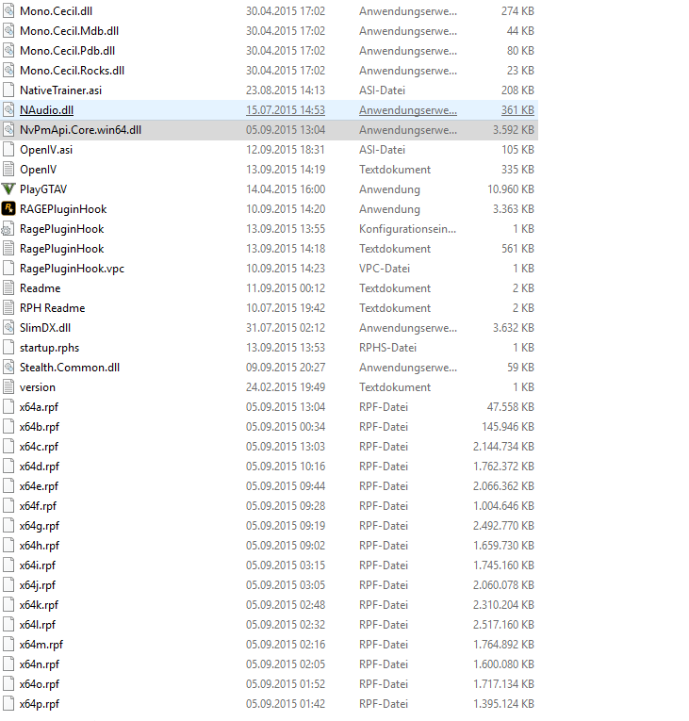Click the Mono.Cecil.Mdb.dll file icon
Screen dimensions: 689x721
point(8,31)
